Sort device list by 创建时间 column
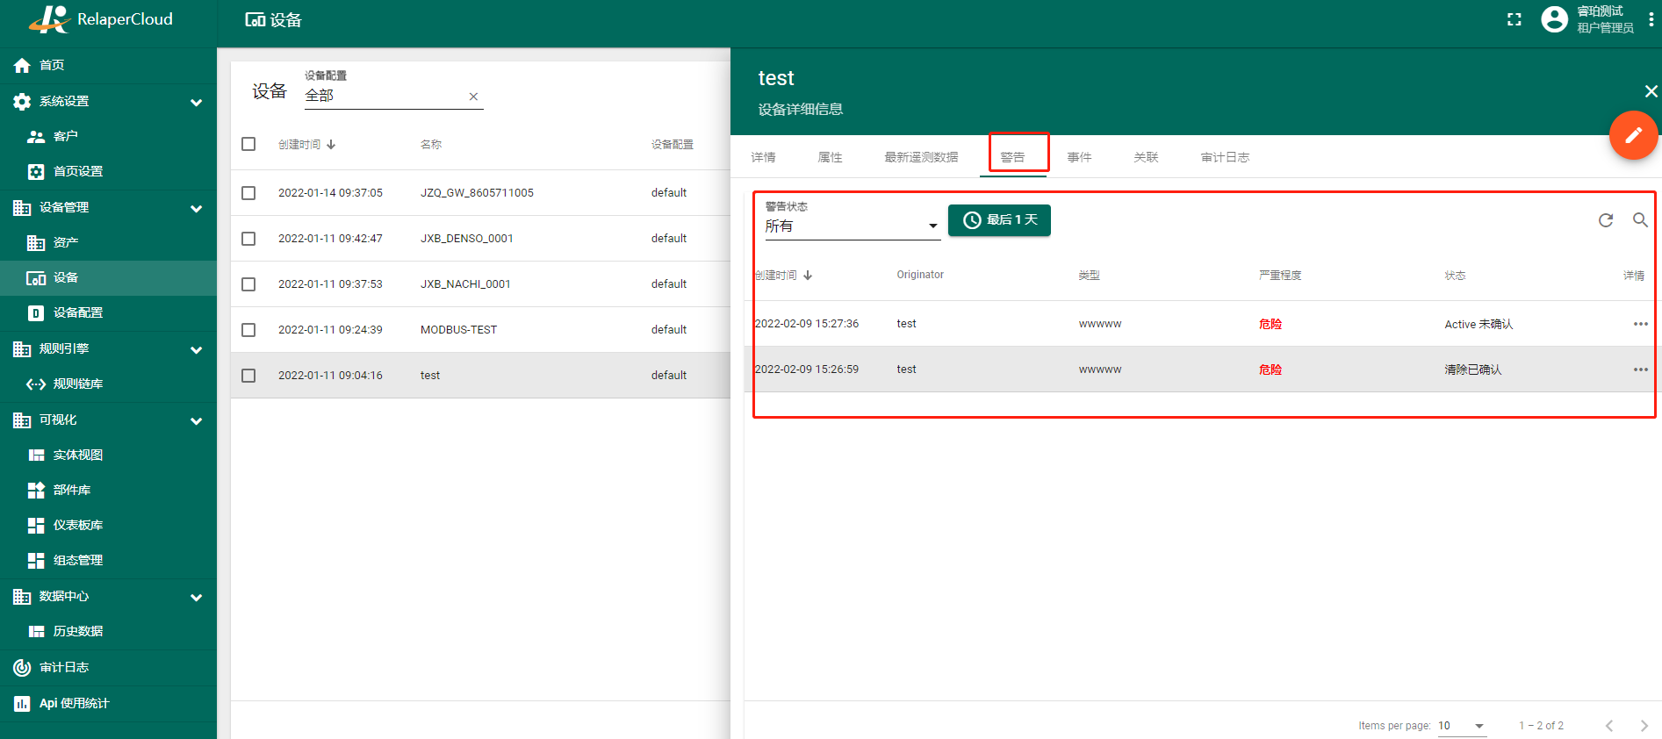 [x=306, y=144]
